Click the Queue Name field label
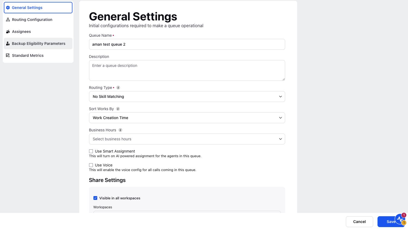 (x=100, y=35)
